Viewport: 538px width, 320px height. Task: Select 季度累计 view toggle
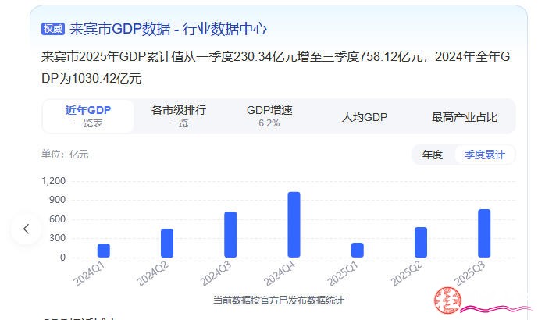(484, 155)
